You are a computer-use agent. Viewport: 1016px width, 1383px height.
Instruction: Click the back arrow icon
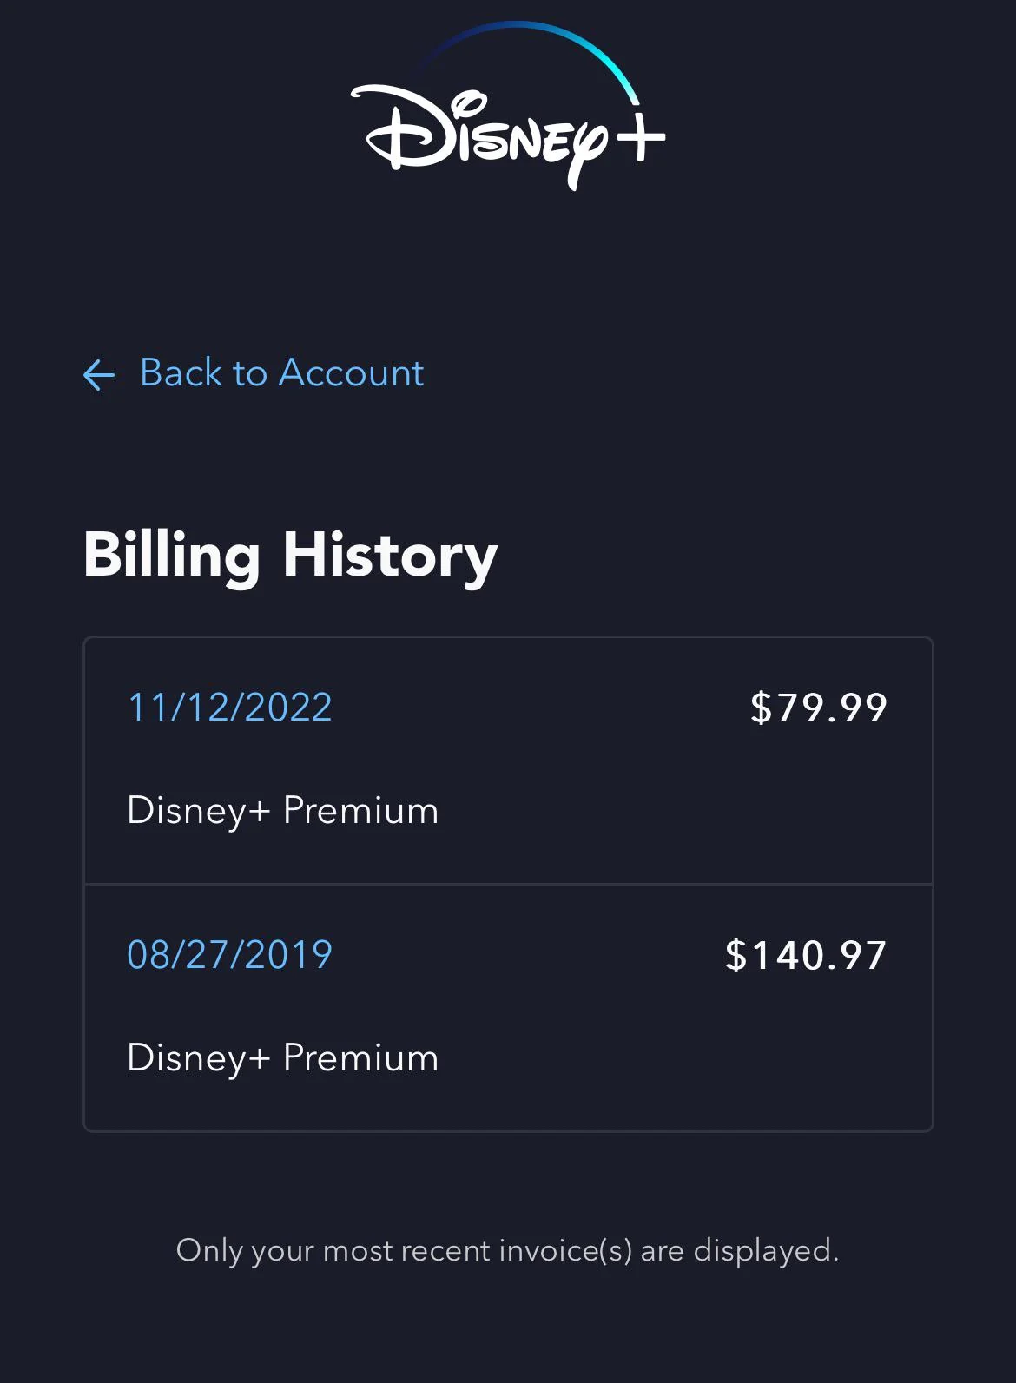(x=99, y=374)
